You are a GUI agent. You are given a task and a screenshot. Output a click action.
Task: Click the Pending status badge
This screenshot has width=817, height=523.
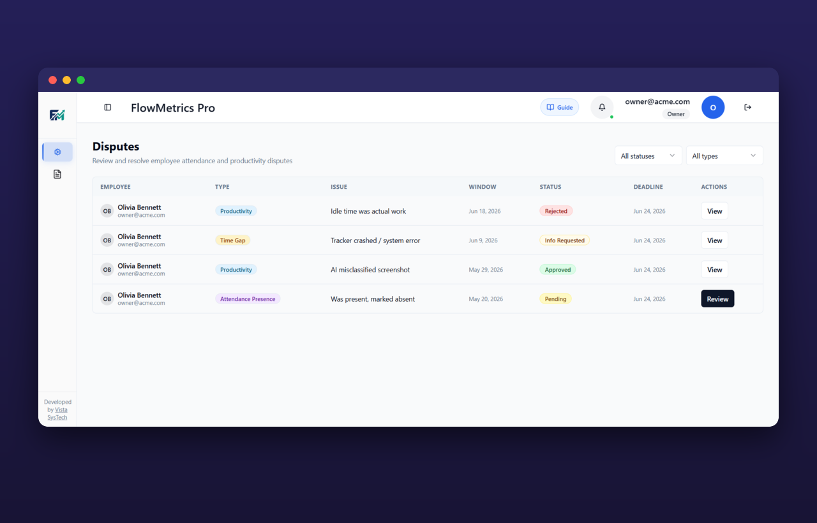tap(555, 299)
